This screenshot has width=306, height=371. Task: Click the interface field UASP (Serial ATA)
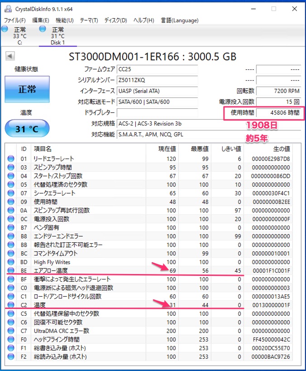pos(157,91)
